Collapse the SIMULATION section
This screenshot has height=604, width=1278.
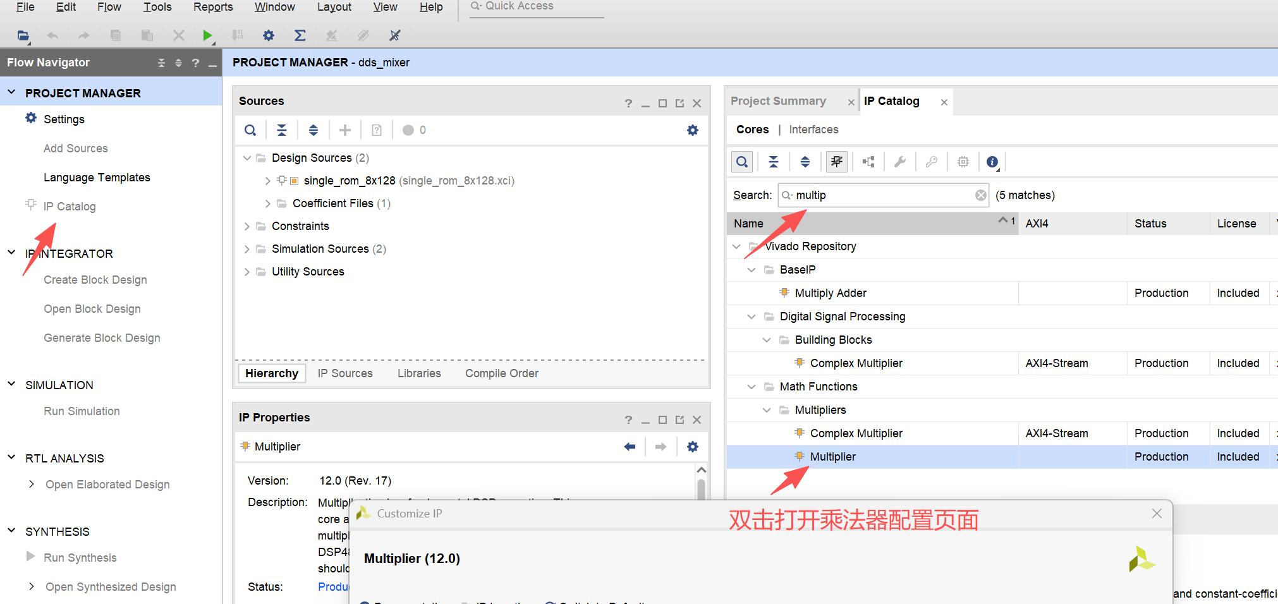11,385
